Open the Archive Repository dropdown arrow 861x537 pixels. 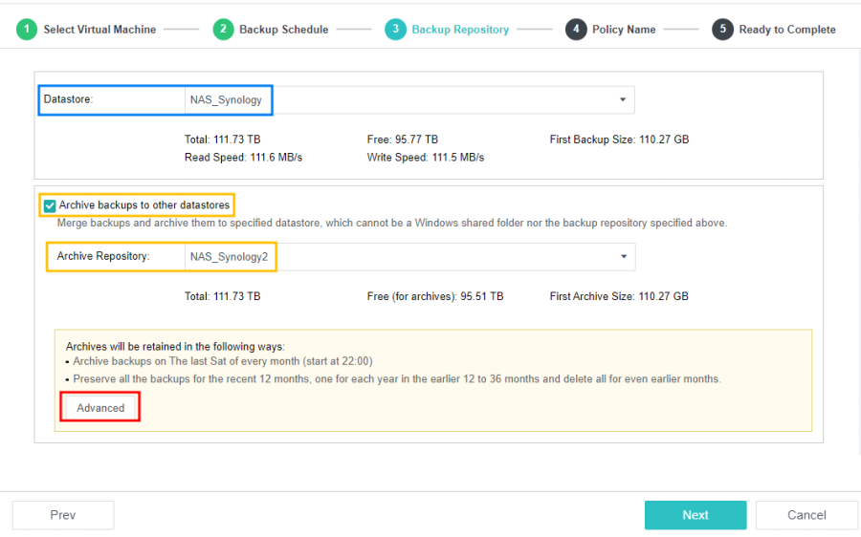(x=624, y=257)
